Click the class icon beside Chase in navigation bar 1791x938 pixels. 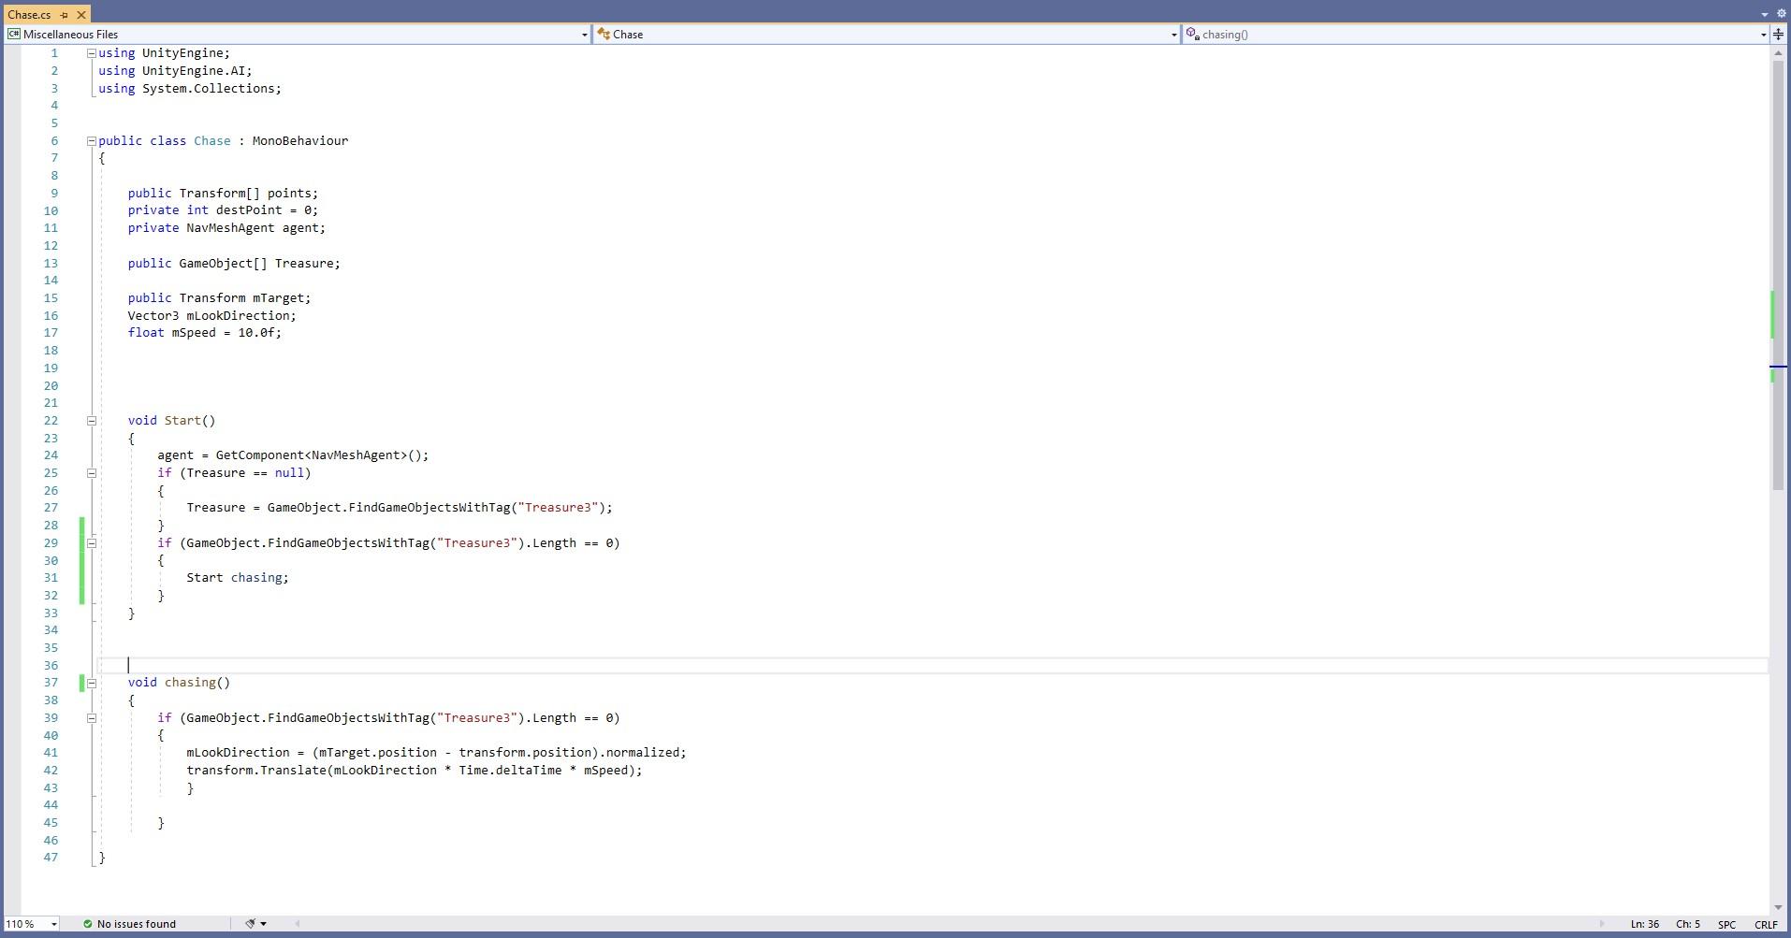coord(604,34)
